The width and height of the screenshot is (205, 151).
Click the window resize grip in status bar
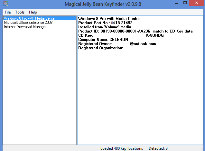(x=201, y=149)
